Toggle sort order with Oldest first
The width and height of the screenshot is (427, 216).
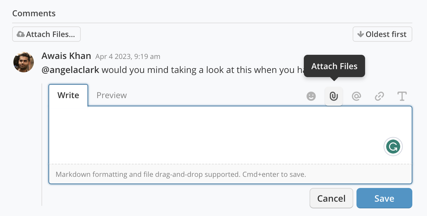tap(382, 34)
